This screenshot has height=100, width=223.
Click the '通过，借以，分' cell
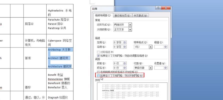coord(35,95)
